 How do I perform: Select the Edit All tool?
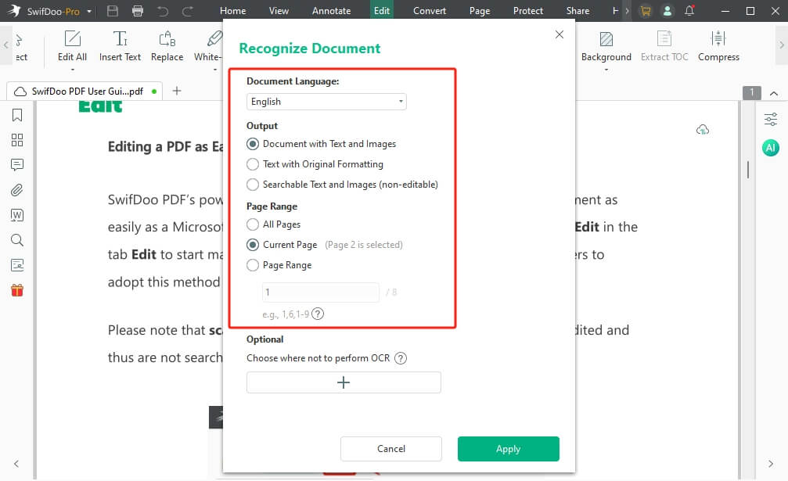click(x=72, y=45)
